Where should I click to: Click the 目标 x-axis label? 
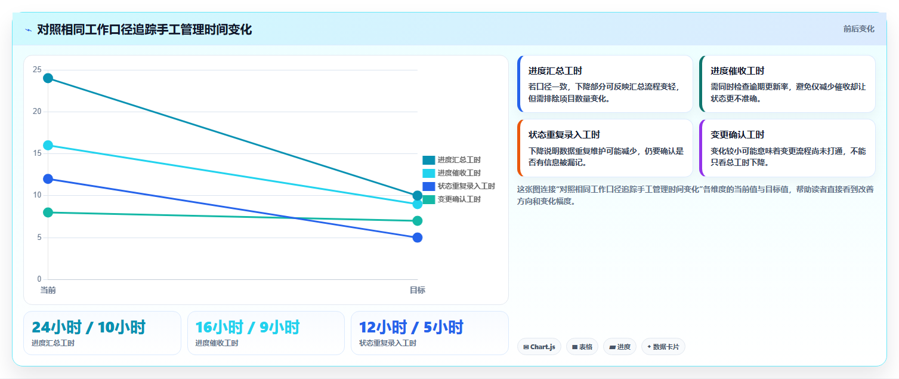point(417,290)
